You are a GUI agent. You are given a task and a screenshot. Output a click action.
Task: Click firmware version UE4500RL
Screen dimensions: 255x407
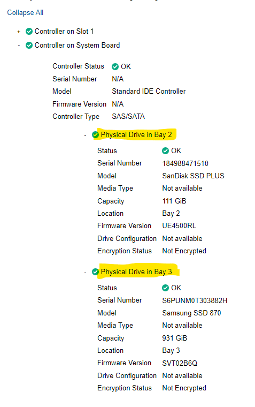(x=179, y=226)
